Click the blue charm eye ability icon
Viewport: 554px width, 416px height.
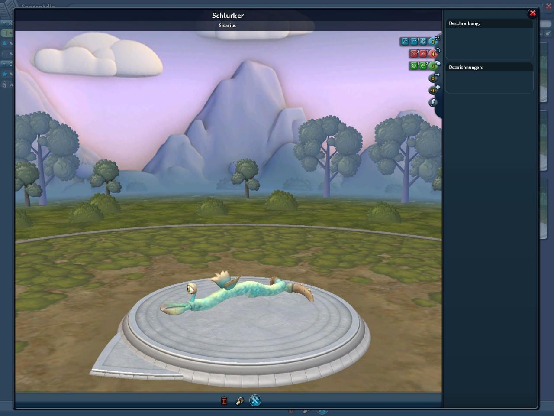tap(423, 42)
